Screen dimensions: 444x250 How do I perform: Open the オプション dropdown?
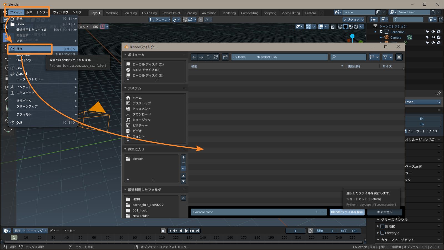353,20
